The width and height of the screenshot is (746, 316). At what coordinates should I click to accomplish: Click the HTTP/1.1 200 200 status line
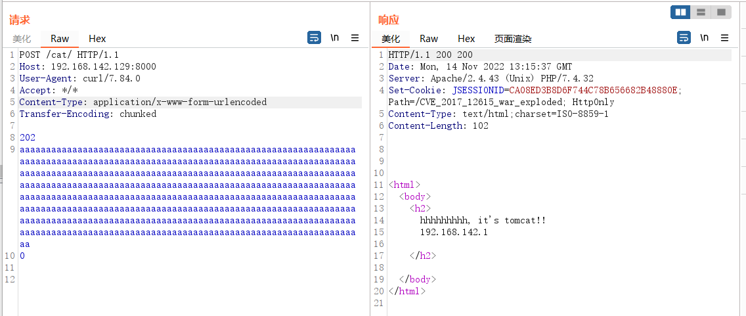tap(431, 55)
